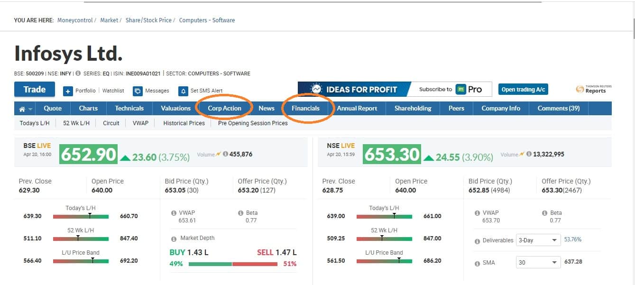Click the BSE Today's L/H range bar
This screenshot has height=285, width=635.
(81, 216)
